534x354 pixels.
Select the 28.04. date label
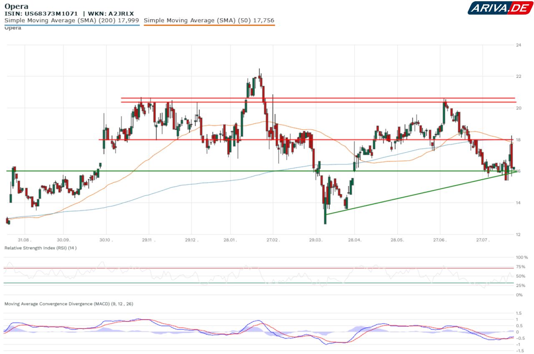click(x=354, y=241)
